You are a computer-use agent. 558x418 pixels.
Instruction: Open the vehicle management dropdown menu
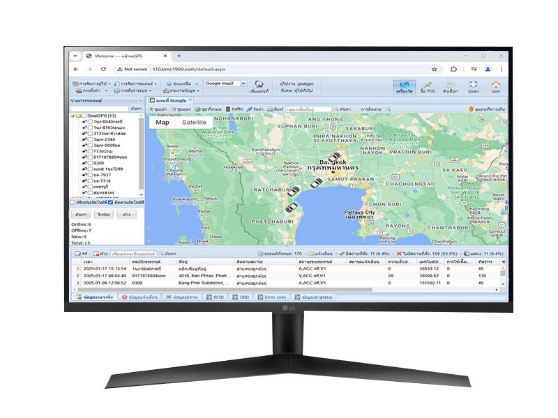[x=135, y=84]
